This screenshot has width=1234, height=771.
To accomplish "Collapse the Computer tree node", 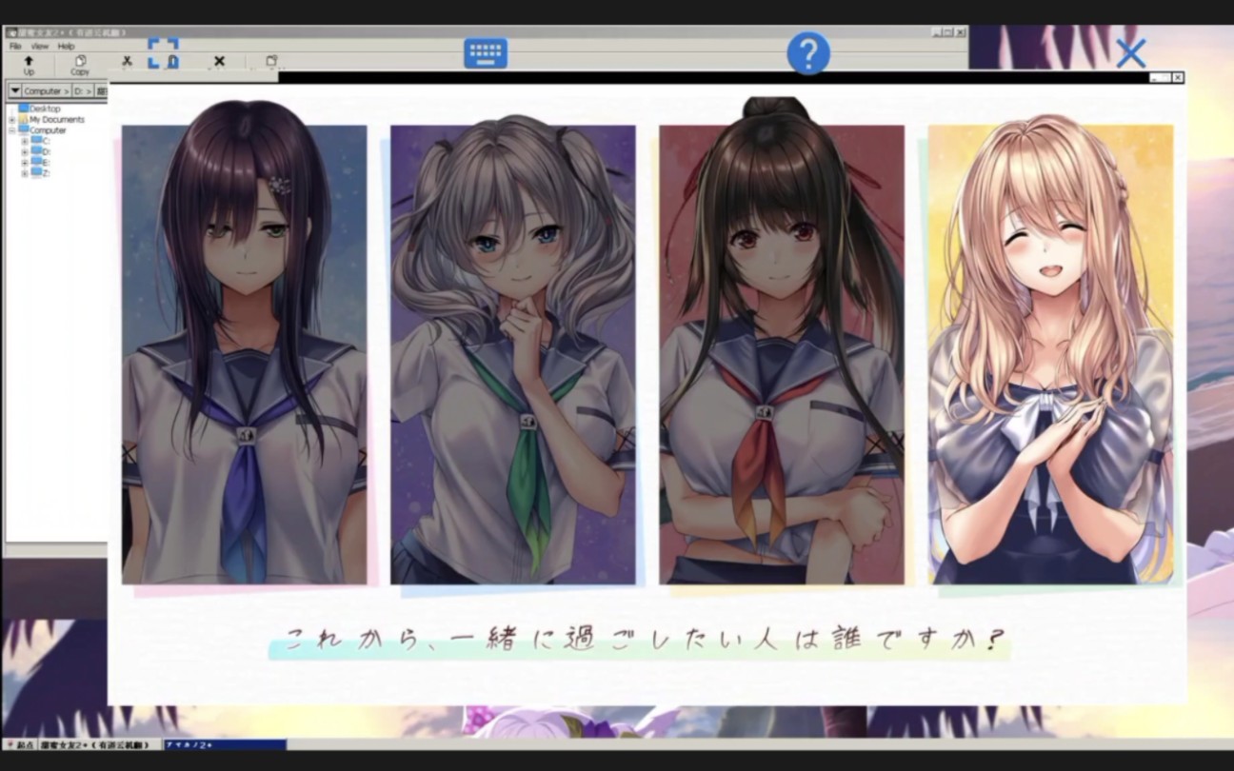I will click(12, 130).
